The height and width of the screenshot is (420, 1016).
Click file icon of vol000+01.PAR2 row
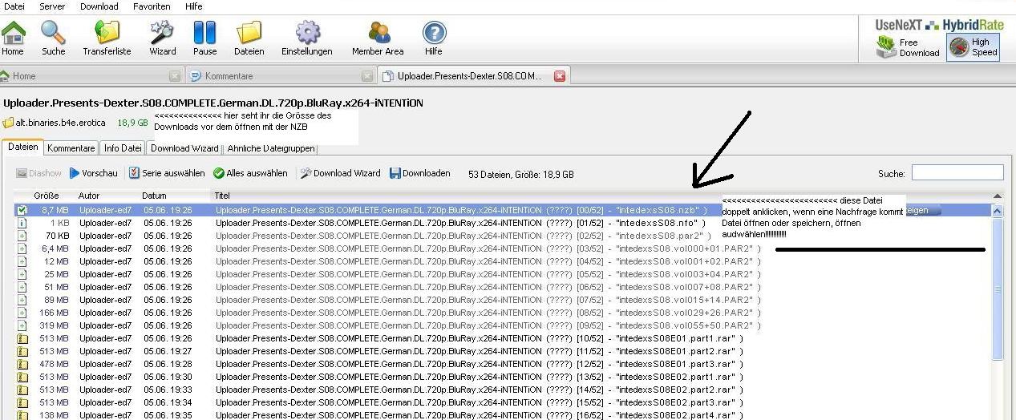[x=22, y=248]
